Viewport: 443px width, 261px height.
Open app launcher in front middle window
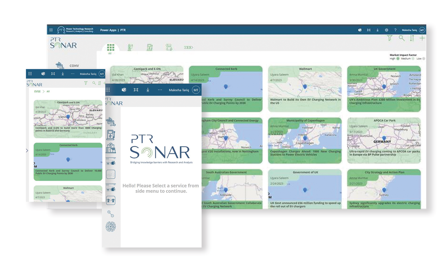[108, 90]
